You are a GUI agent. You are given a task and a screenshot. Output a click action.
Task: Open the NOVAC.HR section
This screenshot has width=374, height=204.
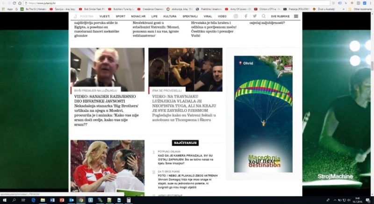coord(138,16)
